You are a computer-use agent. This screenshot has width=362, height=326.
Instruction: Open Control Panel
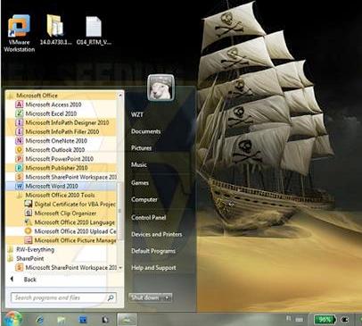tap(149, 217)
